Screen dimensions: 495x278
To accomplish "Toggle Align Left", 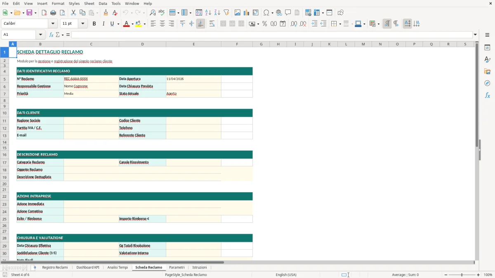I will [153, 24].
